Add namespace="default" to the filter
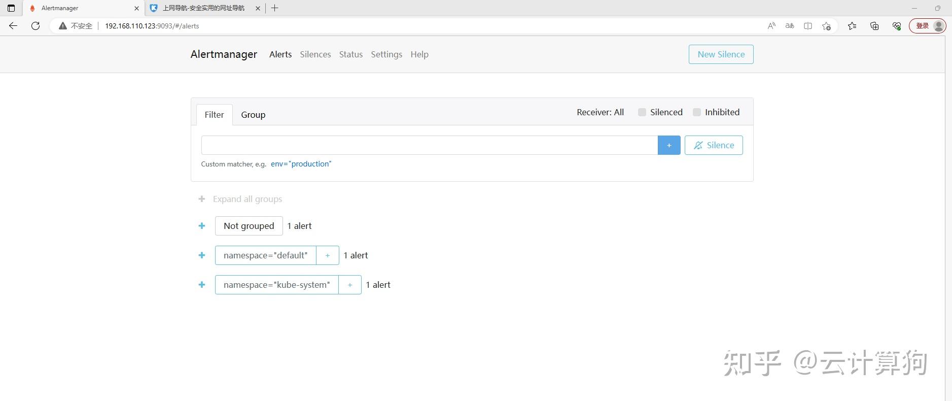952x401 pixels. [328, 255]
